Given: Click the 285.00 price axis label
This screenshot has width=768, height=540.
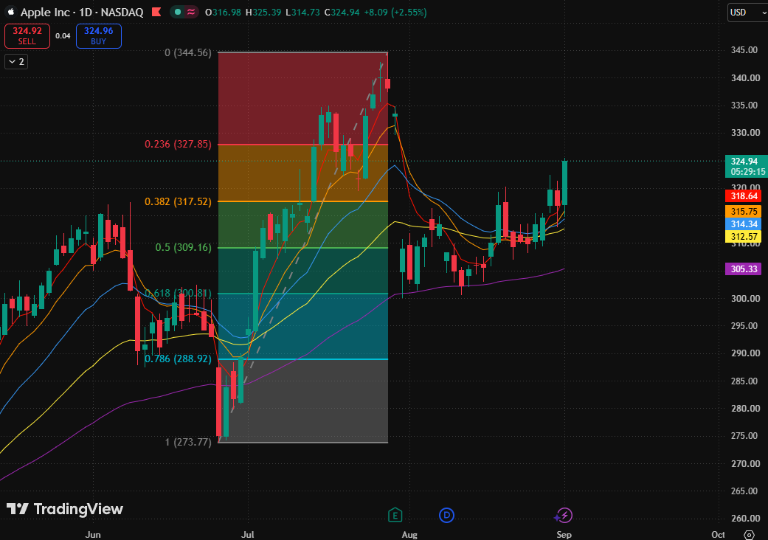Looking at the screenshot, I should click(744, 381).
